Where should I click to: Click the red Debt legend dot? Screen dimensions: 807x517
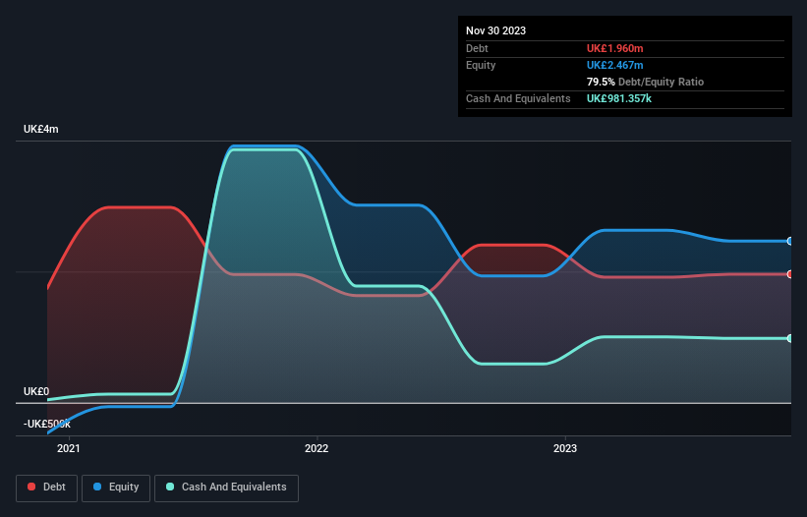[x=31, y=487]
